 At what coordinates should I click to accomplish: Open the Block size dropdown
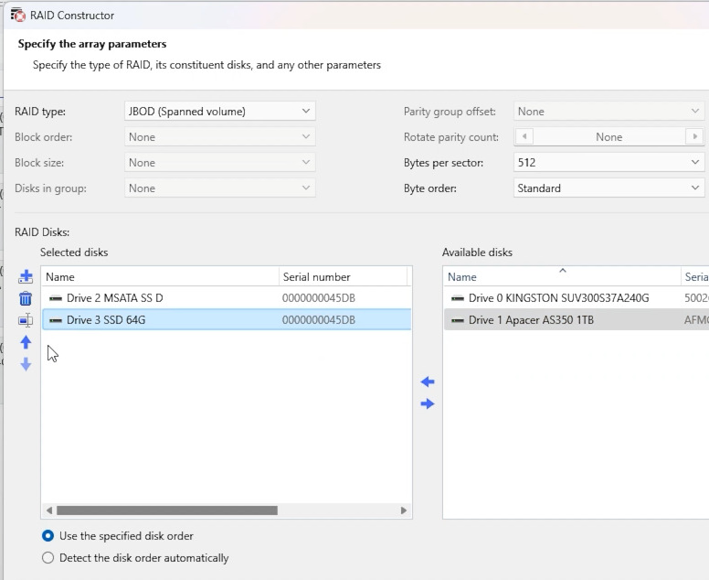click(220, 163)
